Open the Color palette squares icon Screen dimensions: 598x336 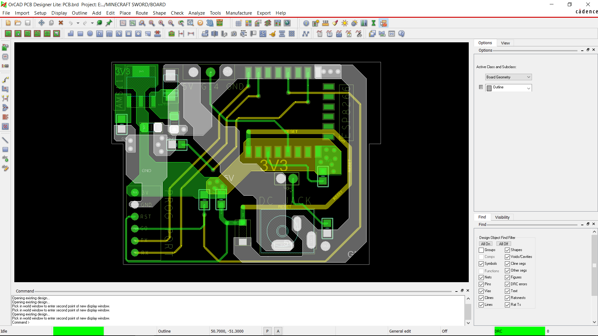click(248, 23)
